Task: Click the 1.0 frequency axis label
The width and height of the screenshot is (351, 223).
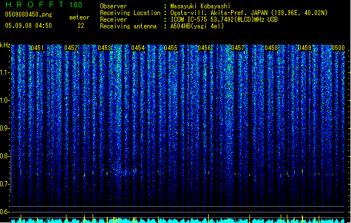Action: (x=5, y=100)
